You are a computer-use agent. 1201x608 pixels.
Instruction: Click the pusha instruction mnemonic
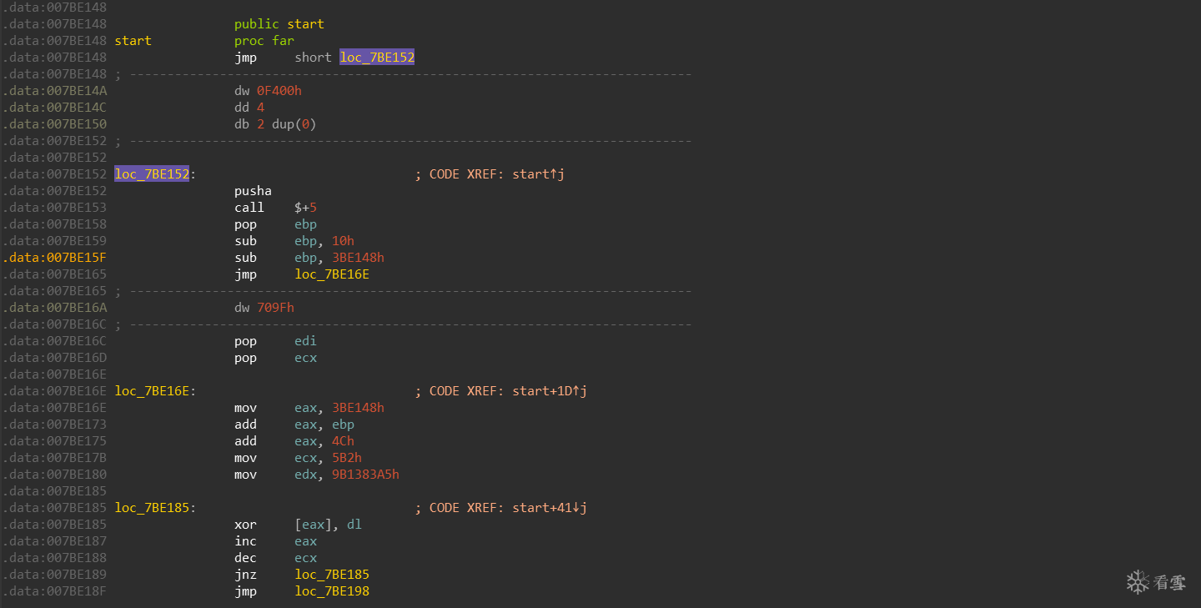(x=253, y=191)
